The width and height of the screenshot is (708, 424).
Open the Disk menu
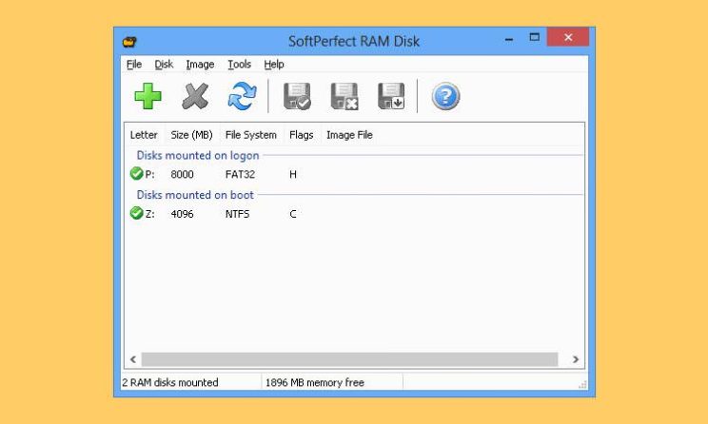coord(164,65)
